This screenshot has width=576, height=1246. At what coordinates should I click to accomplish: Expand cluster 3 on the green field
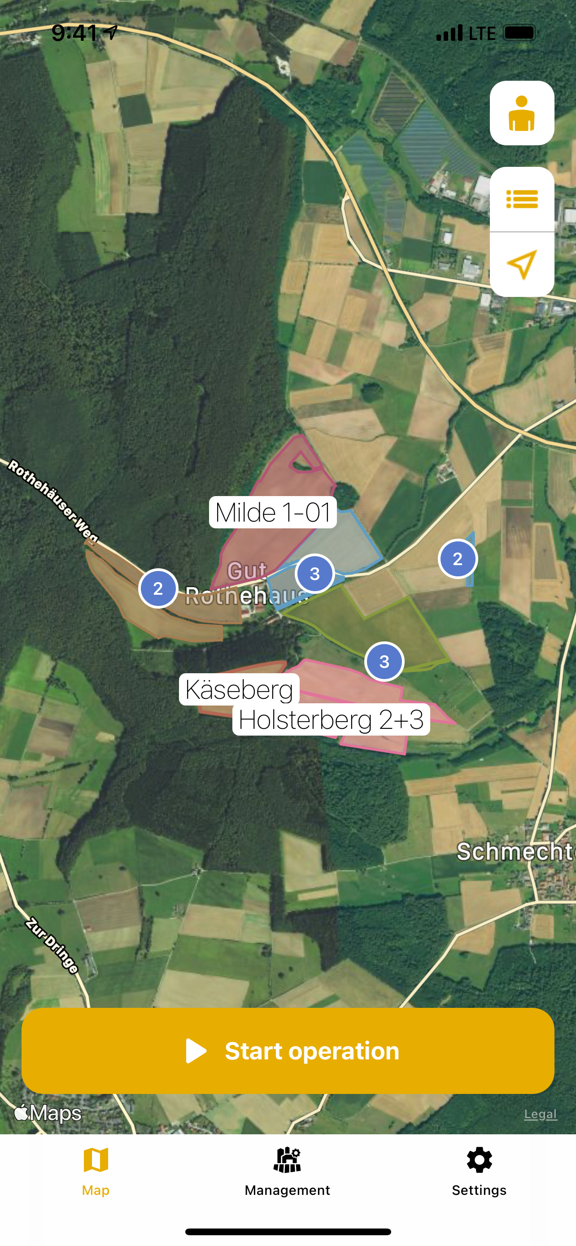click(x=384, y=662)
